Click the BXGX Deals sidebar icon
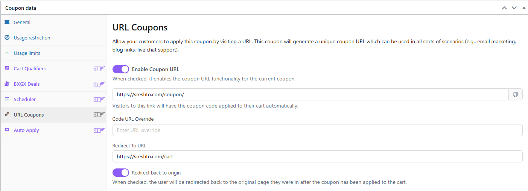Image resolution: width=528 pixels, height=191 pixels. (7, 84)
